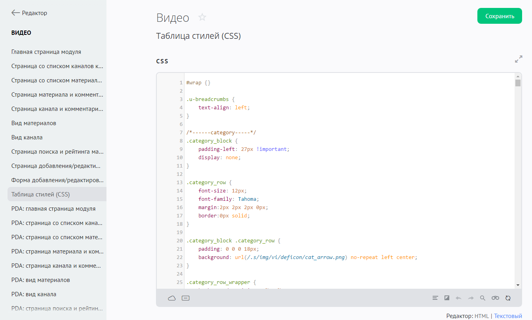Click the text align lines icon
532x320 pixels.
[435, 298]
